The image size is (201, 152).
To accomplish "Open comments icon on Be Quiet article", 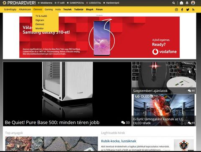I will (x=123, y=123).
